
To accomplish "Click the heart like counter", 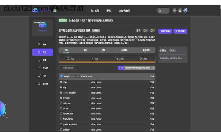I will tap(145, 30).
